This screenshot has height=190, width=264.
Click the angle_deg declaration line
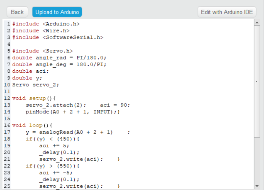click(x=59, y=65)
